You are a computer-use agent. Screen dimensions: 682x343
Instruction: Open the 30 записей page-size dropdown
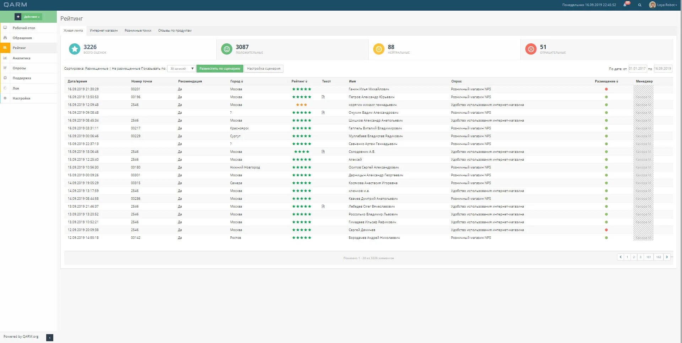[182, 69]
